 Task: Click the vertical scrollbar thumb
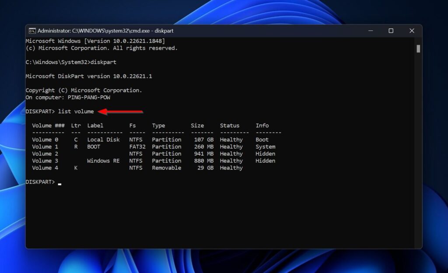click(x=418, y=49)
